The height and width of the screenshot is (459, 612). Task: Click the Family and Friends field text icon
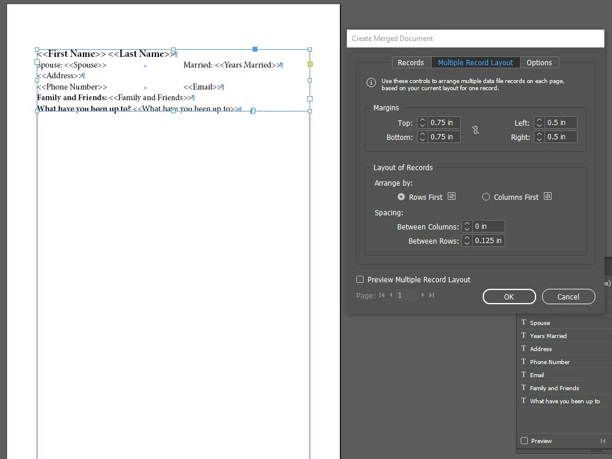point(524,388)
